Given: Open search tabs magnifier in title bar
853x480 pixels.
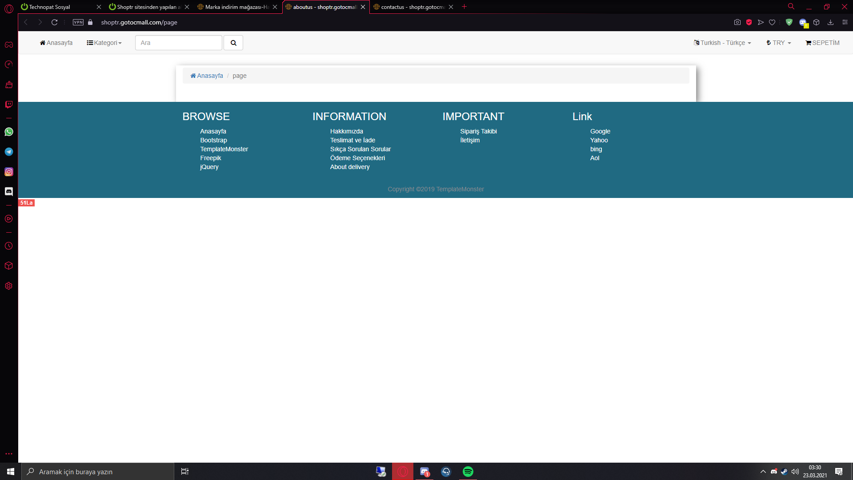Looking at the screenshot, I should tap(791, 7).
